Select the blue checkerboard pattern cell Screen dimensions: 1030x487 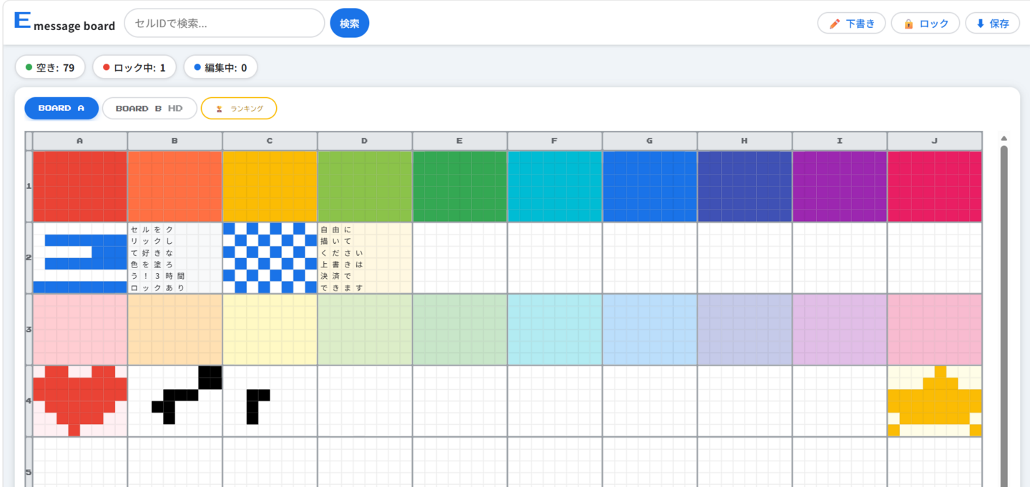pos(270,257)
